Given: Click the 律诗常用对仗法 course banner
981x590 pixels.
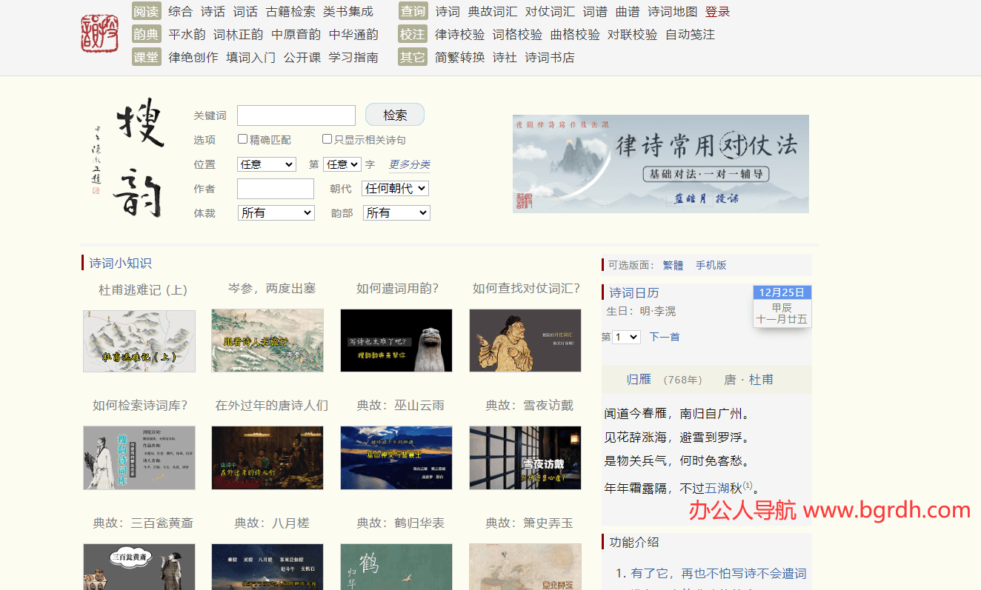Looking at the screenshot, I should tap(660, 164).
